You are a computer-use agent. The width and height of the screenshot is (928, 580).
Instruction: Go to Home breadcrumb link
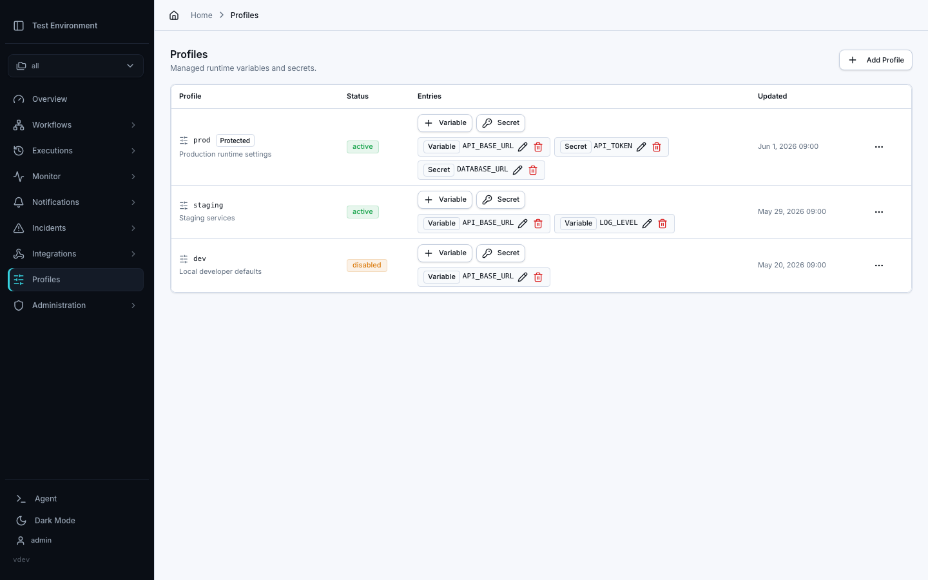[x=202, y=15]
